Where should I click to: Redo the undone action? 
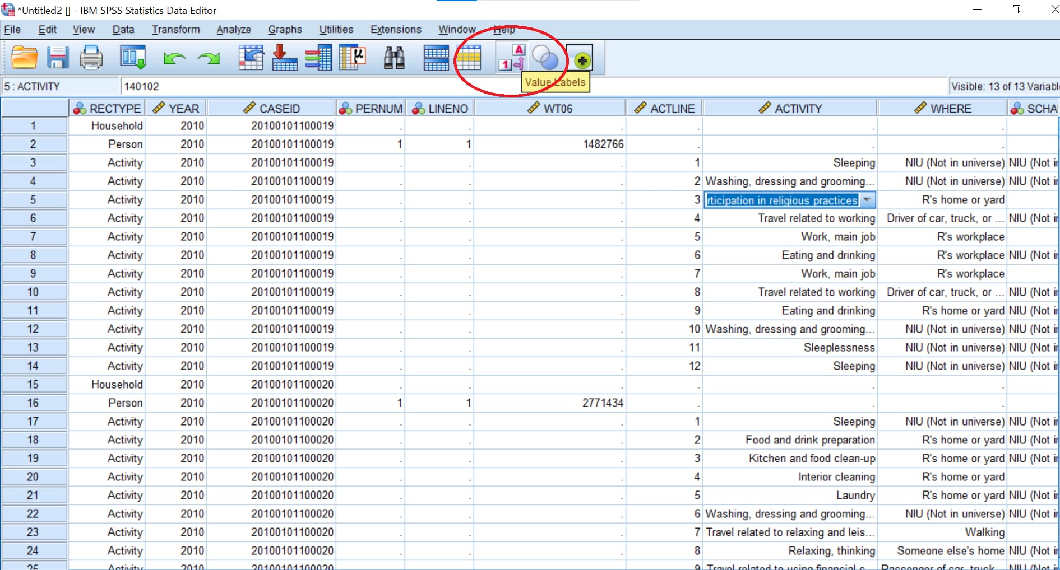tap(208, 57)
